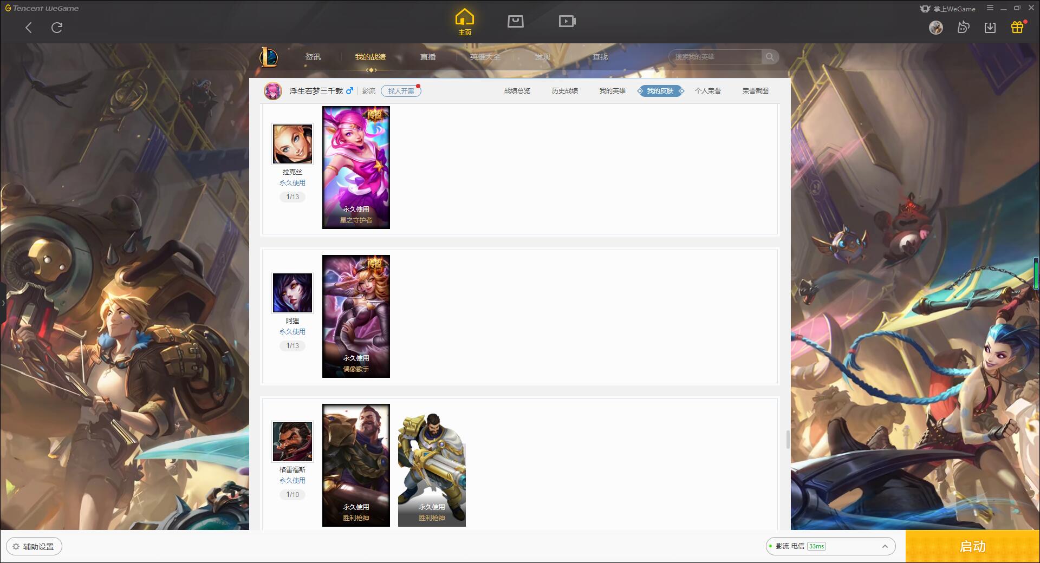Click the 拉克丝 champion portrait
Image resolution: width=1040 pixels, height=563 pixels.
pos(292,144)
